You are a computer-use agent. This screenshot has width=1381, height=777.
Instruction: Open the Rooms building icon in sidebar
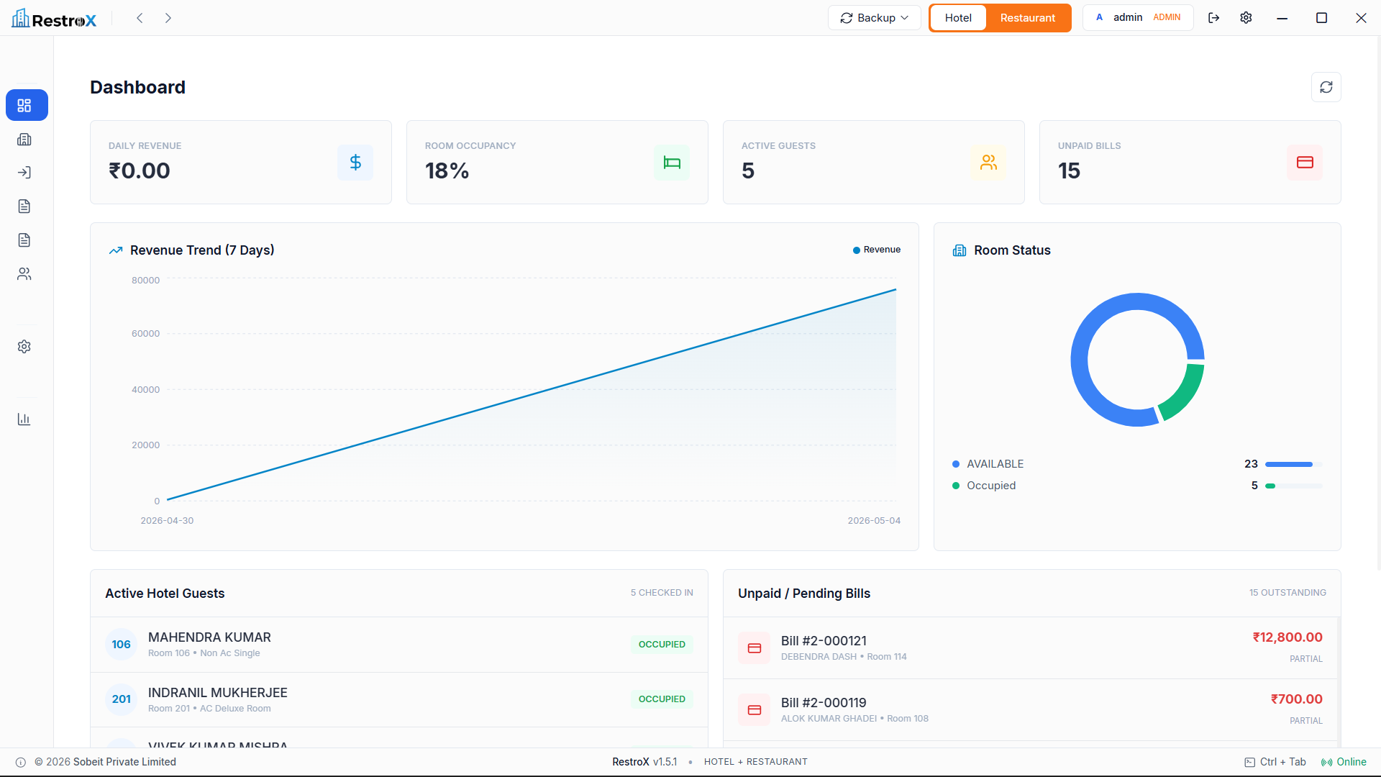tap(24, 140)
